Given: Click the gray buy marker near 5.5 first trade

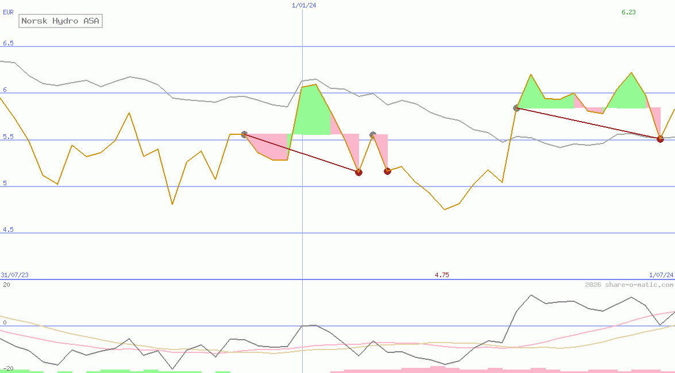Looking at the screenshot, I should click(x=244, y=135).
